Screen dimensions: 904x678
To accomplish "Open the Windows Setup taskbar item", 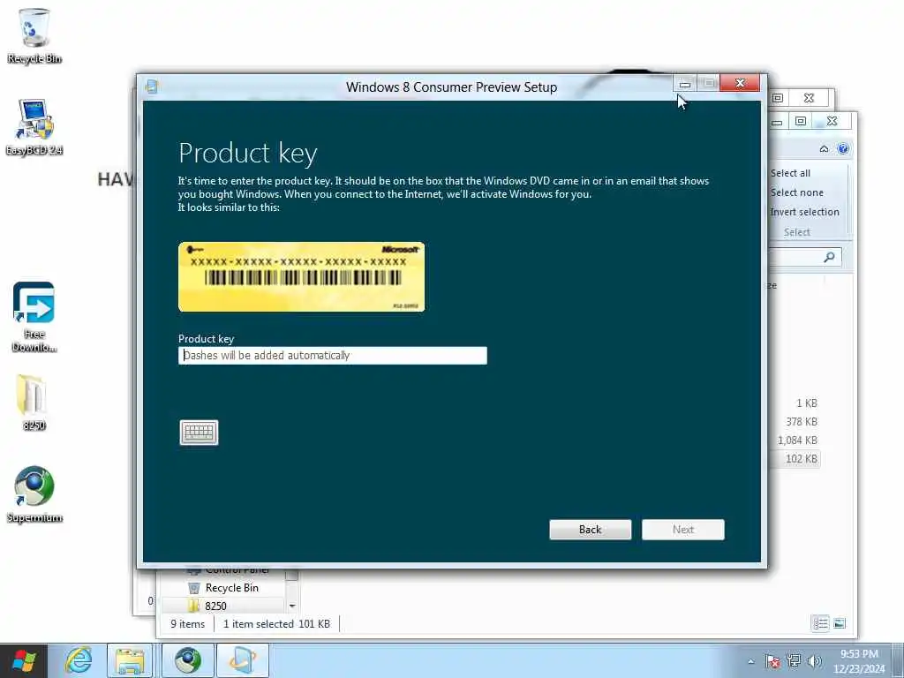I will [243, 660].
